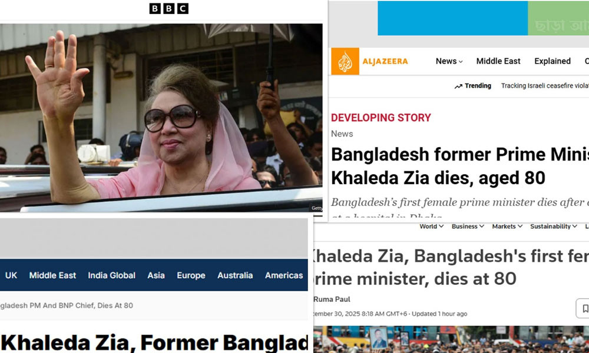Select Middle East in Al Jazeera navigation

(498, 61)
